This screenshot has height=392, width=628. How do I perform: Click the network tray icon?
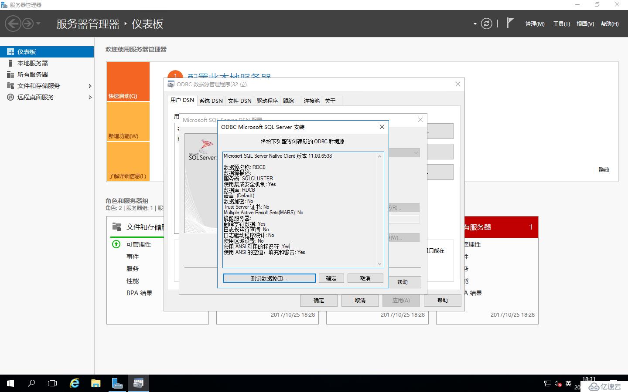pos(548,384)
